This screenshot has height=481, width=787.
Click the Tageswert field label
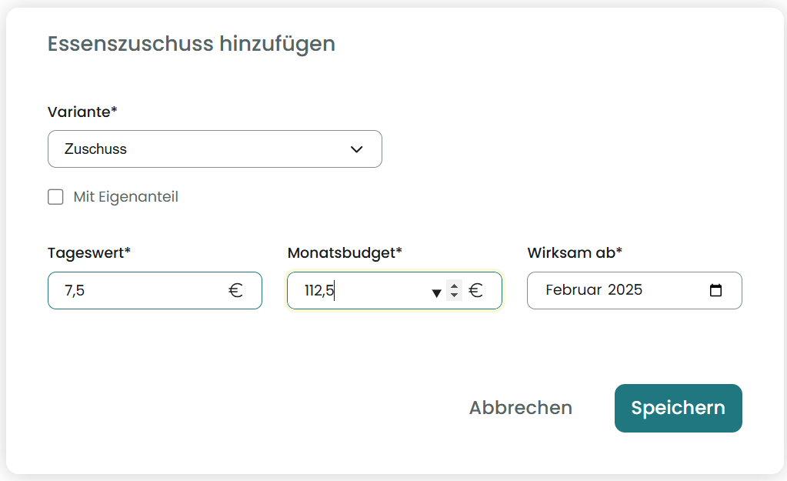click(x=89, y=252)
